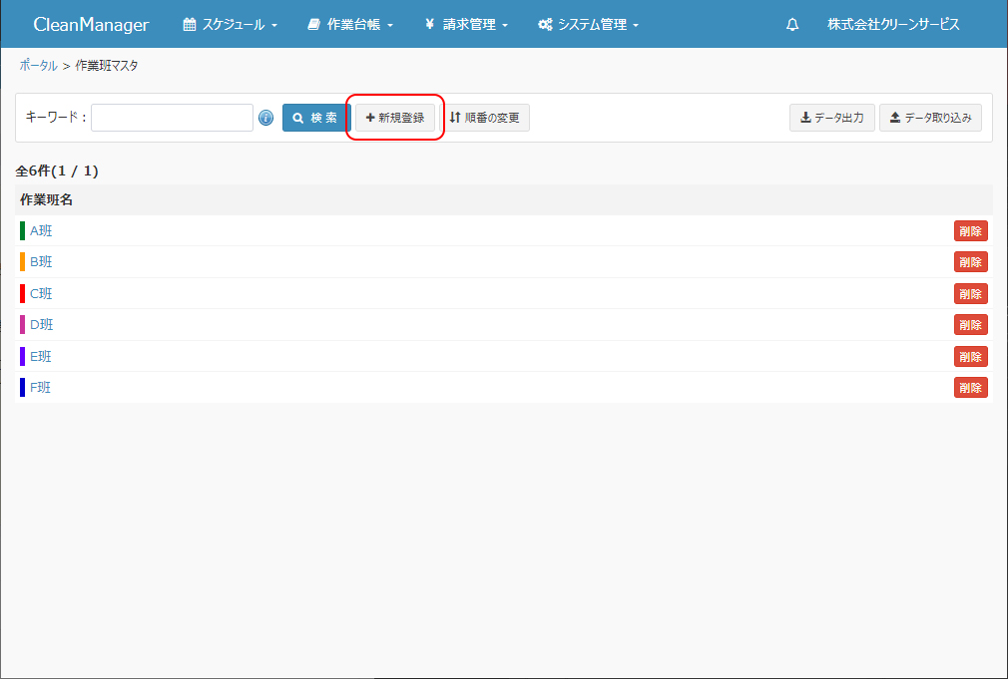1008x679 pixels.
Task: Expand the 作業台帳 menu
Action: point(350,25)
